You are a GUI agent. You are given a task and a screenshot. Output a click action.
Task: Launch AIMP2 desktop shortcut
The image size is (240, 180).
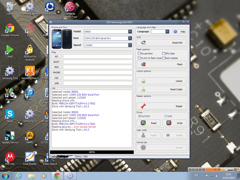[30, 137]
